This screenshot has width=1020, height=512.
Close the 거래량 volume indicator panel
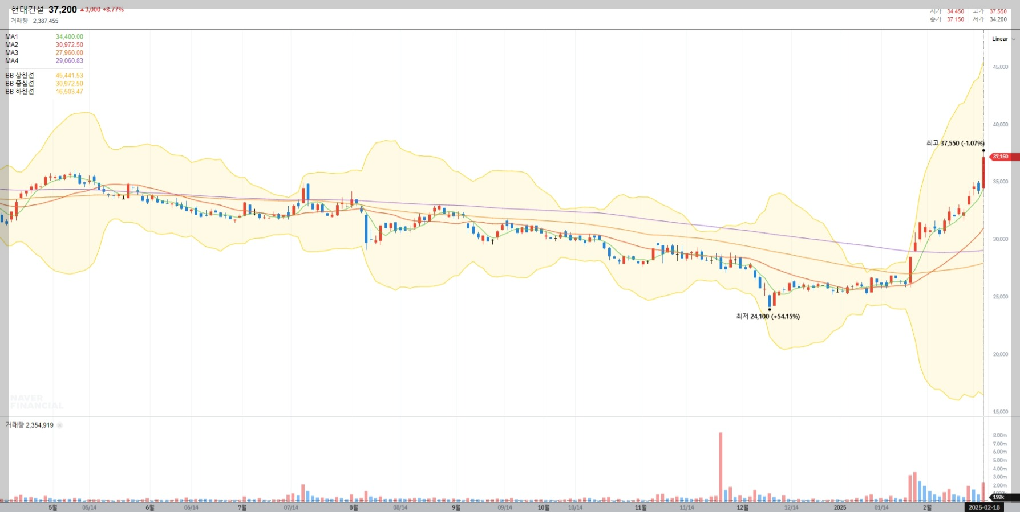tap(60, 425)
